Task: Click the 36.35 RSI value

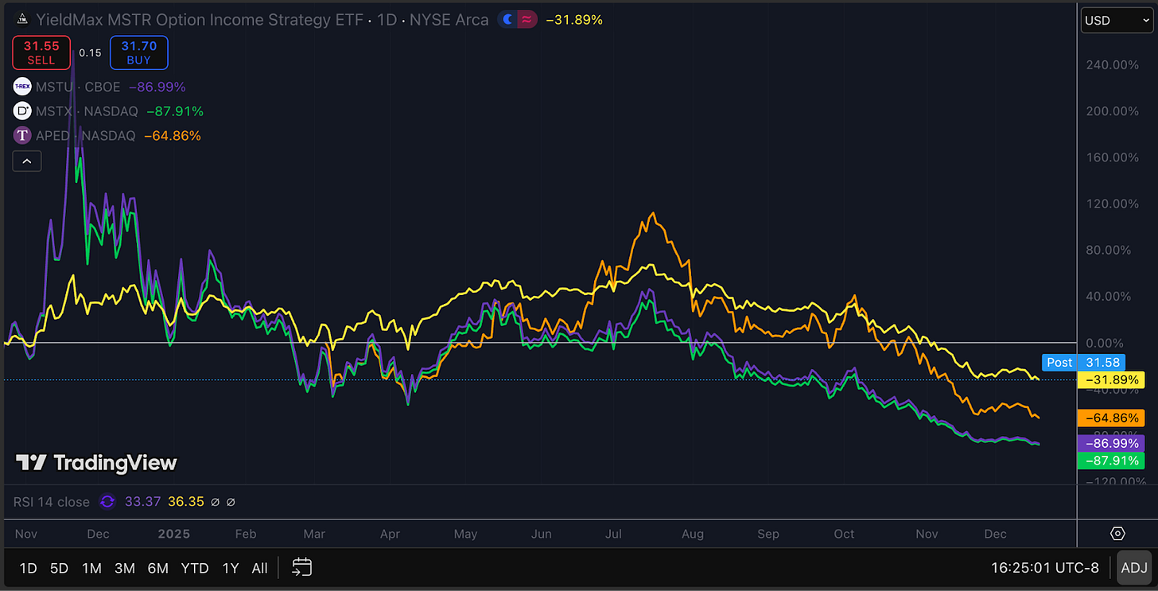Action: (186, 502)
